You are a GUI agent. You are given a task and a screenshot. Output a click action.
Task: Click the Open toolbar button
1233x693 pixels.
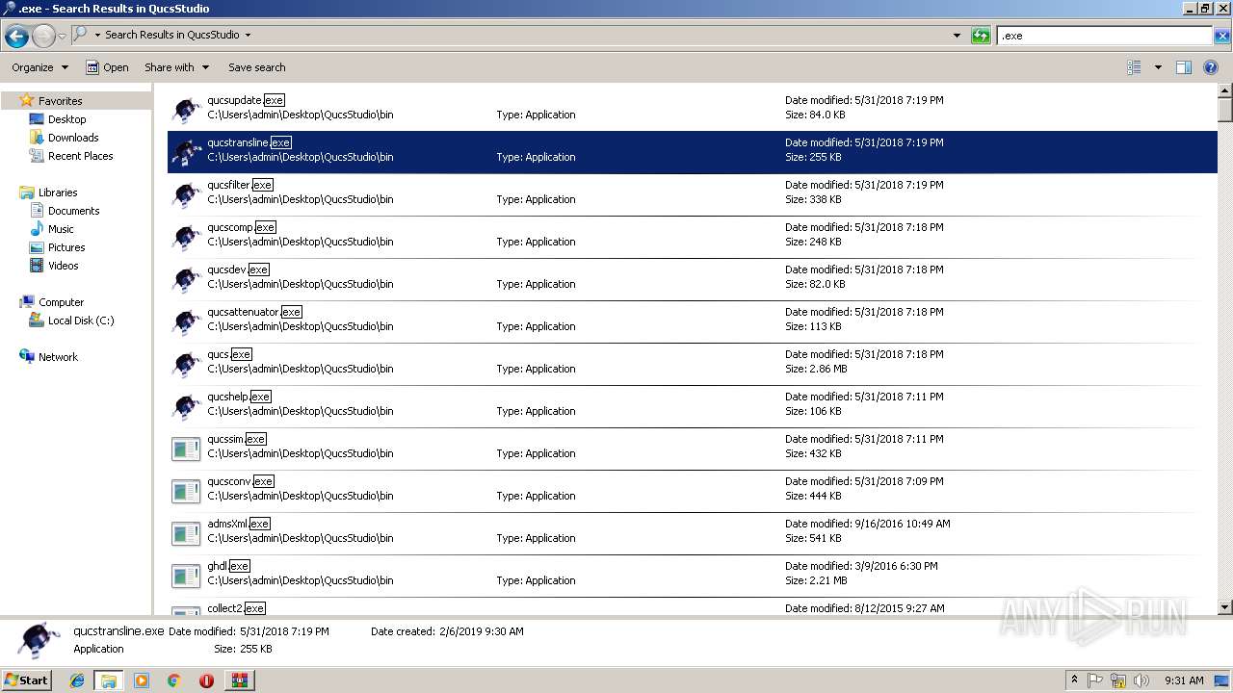107,67
